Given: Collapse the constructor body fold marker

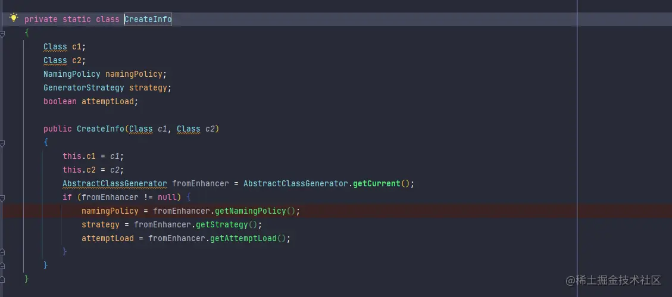Looking at the screenshot, I should (2, 143).
